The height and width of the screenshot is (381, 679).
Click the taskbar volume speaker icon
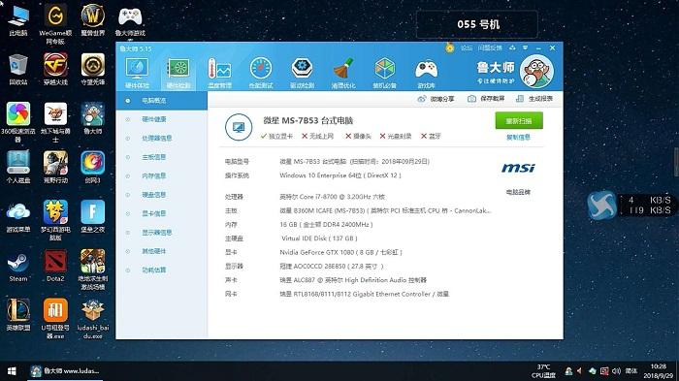616,371
